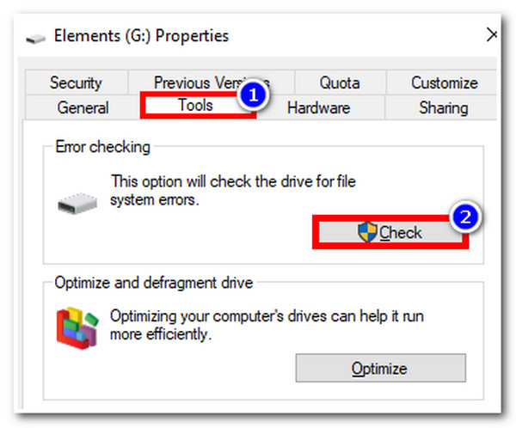This screenshot has height=428, width=516.
Task: Go to the Customize tab
Action: coord(445,83)
